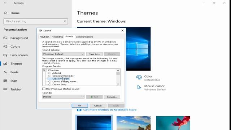231x130 pixels.
Task: Switch to the Recording tab
Action: 57,37
